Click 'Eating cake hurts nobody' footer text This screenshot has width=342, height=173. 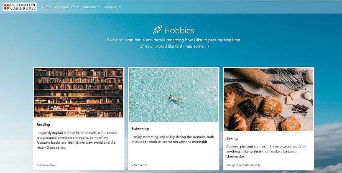243,165
